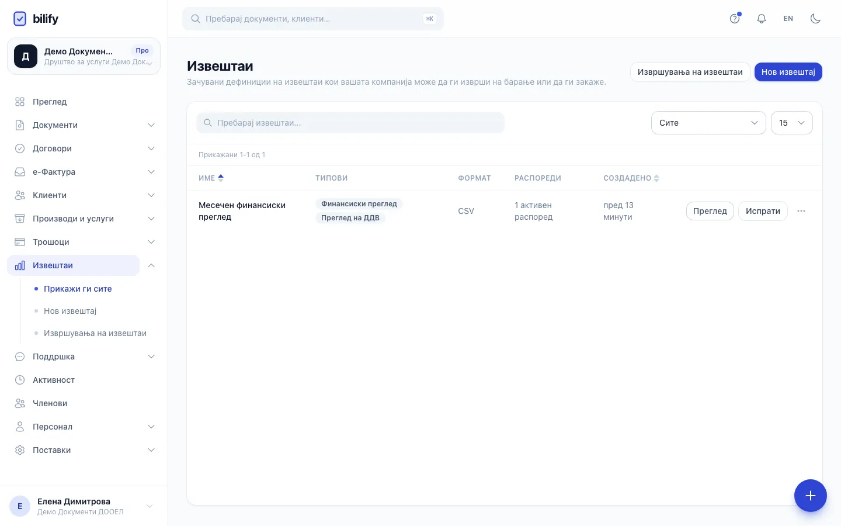Click the Трошоци card icon
This screenshot has width=841, height=526.
pyautogui.click(x=20, y=242)
